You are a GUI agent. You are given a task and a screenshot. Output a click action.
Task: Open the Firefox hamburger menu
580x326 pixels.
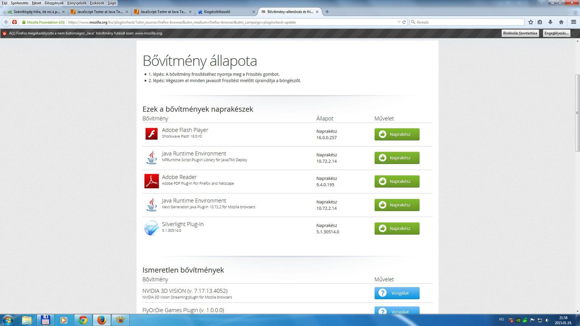(573, 22)
